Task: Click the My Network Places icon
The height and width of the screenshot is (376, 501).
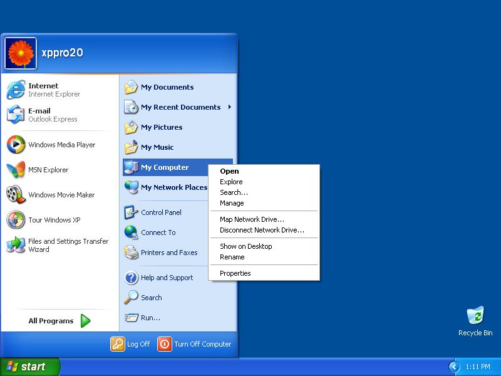Action: 131,187
